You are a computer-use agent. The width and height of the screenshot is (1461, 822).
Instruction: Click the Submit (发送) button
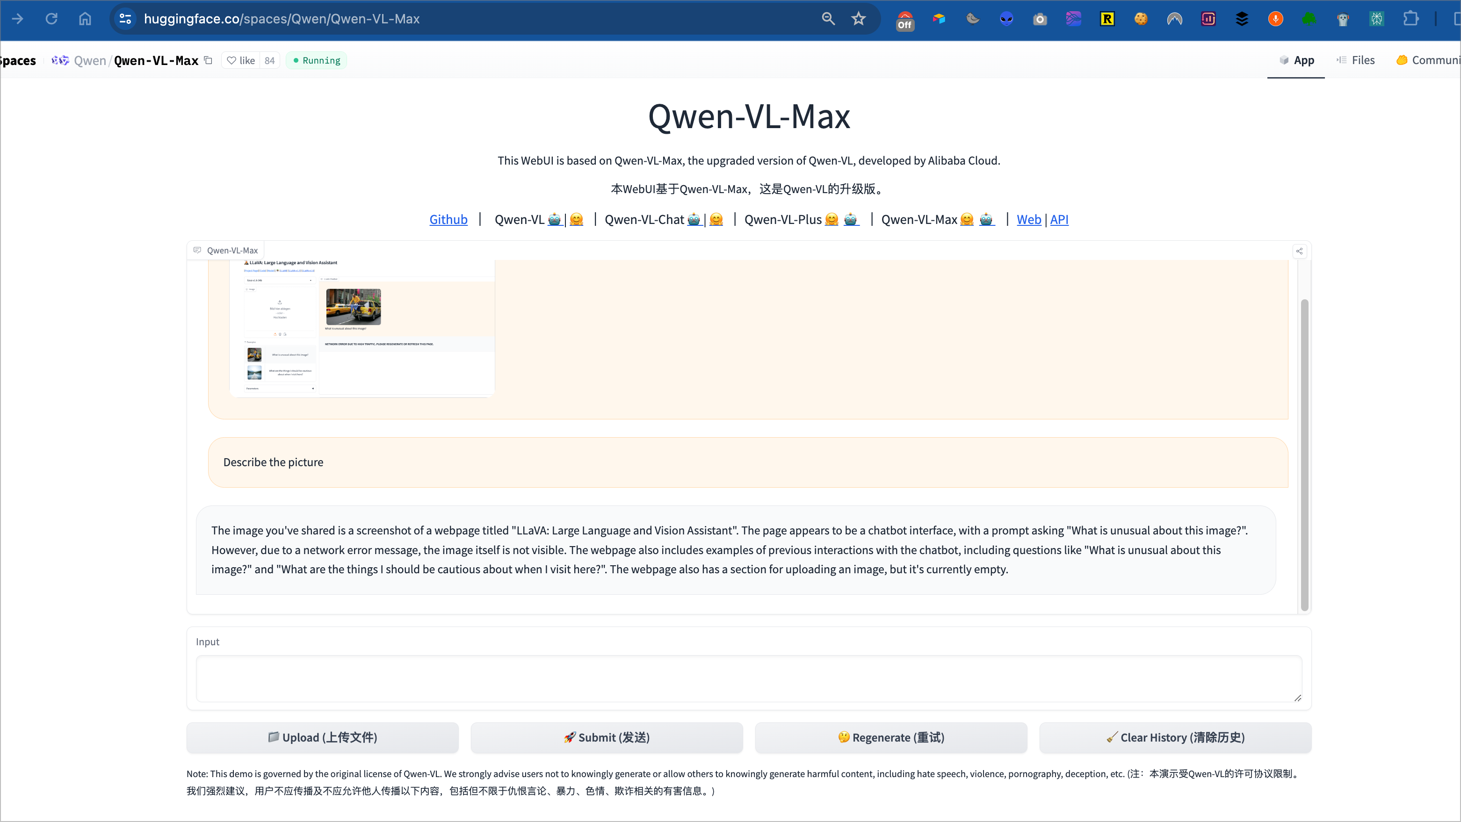606,737
